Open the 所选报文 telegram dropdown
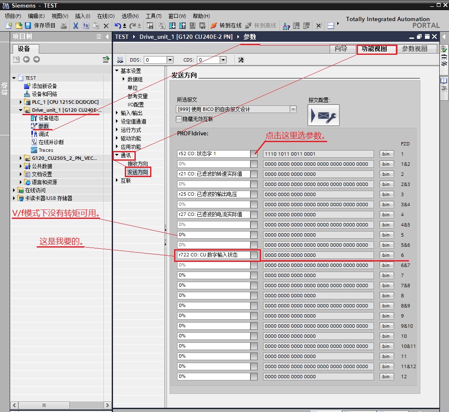Screen dimensions: 449x412 (293, 109)
